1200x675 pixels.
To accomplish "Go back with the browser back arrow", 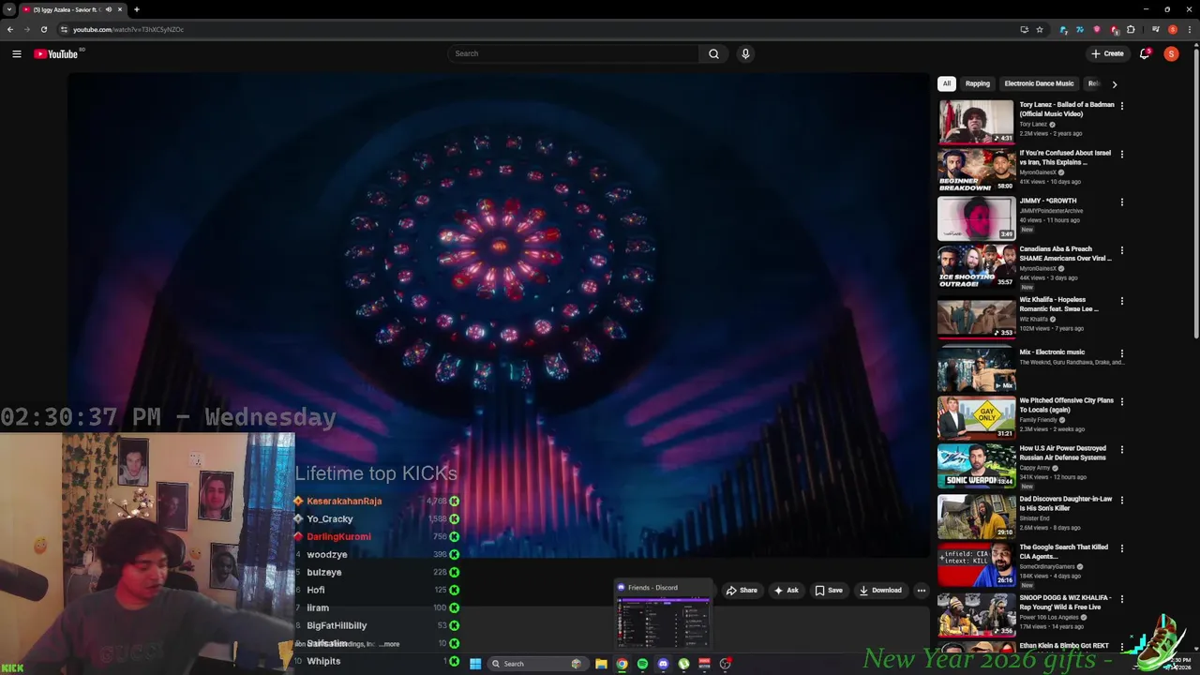I will pyautogui.click(x=10, y=29).
